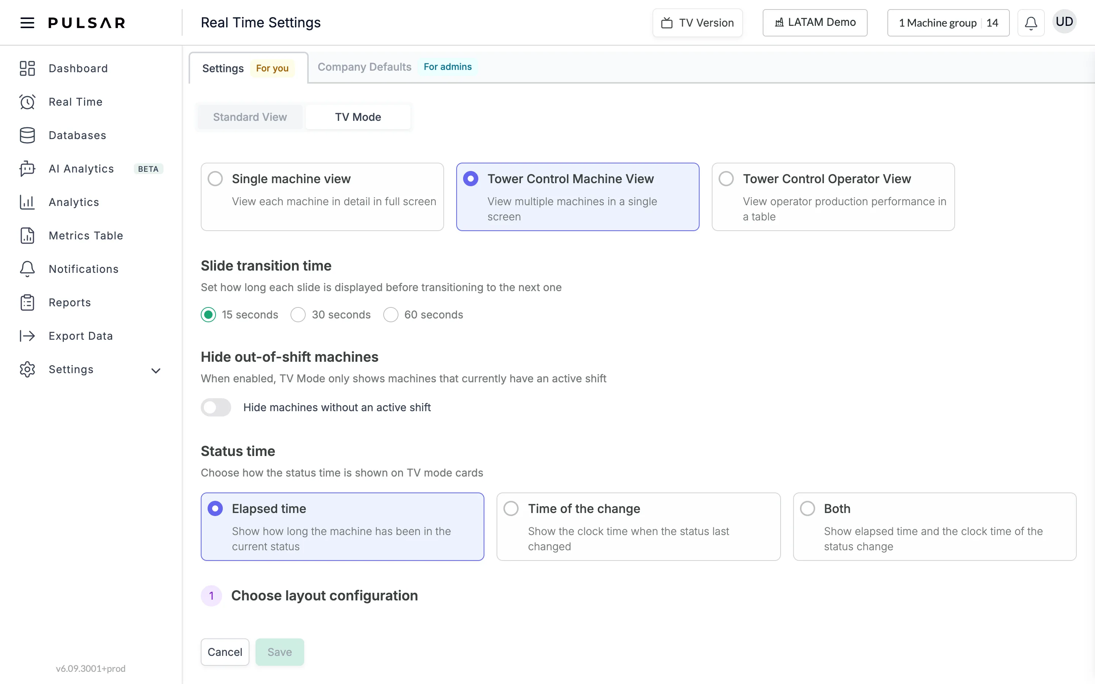Viewport: 1095px width, 684px height.
Task: Click the Cancel button
Action: tap(225, 652)
